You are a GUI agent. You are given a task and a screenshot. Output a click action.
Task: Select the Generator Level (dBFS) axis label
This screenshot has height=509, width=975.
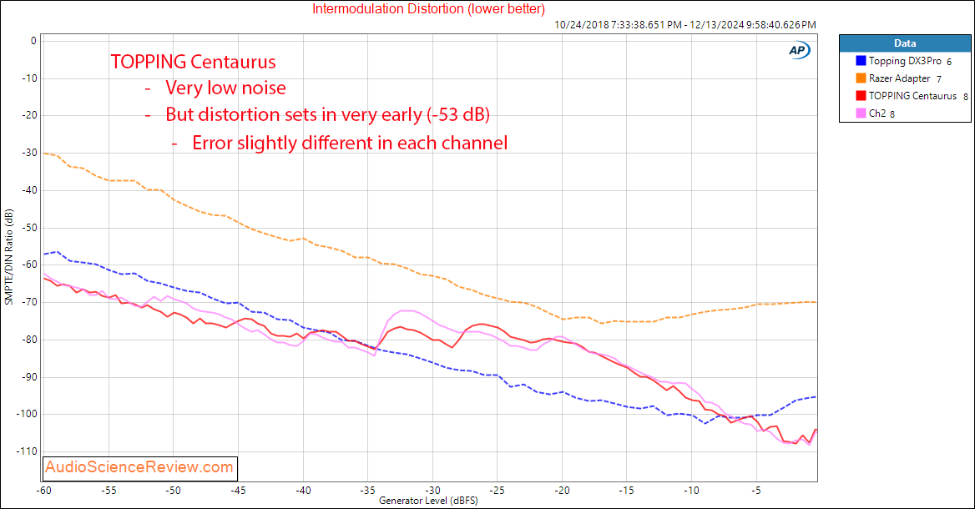[428, 501]
